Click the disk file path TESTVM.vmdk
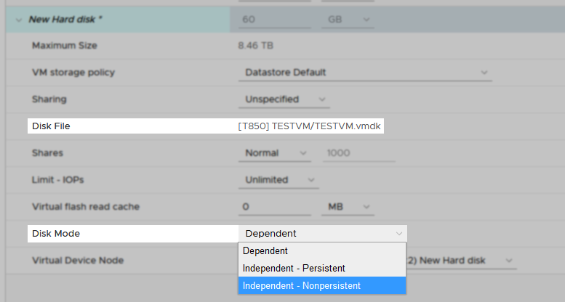The width and height of the screenshot is (565, 302). (x=309, y=126)
